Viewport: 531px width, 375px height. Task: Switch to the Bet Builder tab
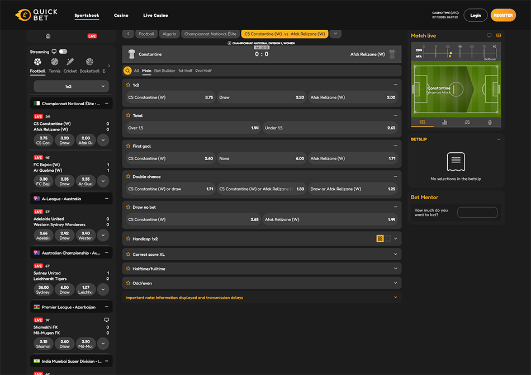pos(164,71)
